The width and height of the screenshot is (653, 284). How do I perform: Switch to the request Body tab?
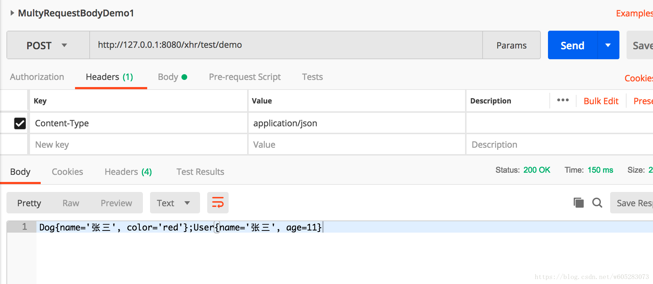click(173, 77)
